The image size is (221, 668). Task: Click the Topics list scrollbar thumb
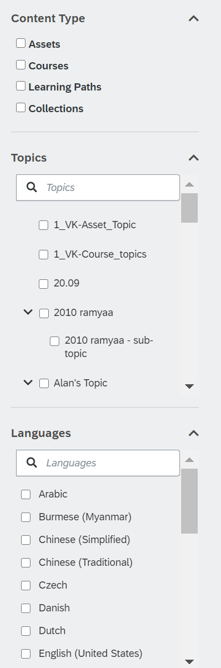[189, 208]
